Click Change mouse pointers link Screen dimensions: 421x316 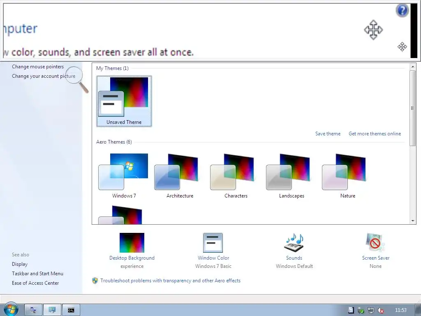pos(38,67)
